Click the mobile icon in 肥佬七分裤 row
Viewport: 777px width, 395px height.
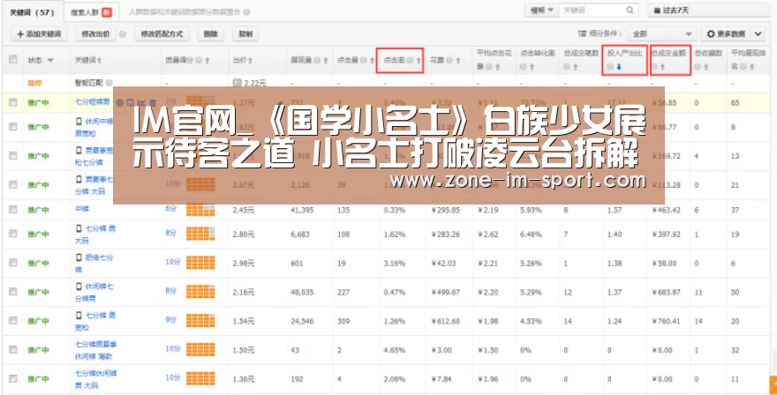(79, 257)
